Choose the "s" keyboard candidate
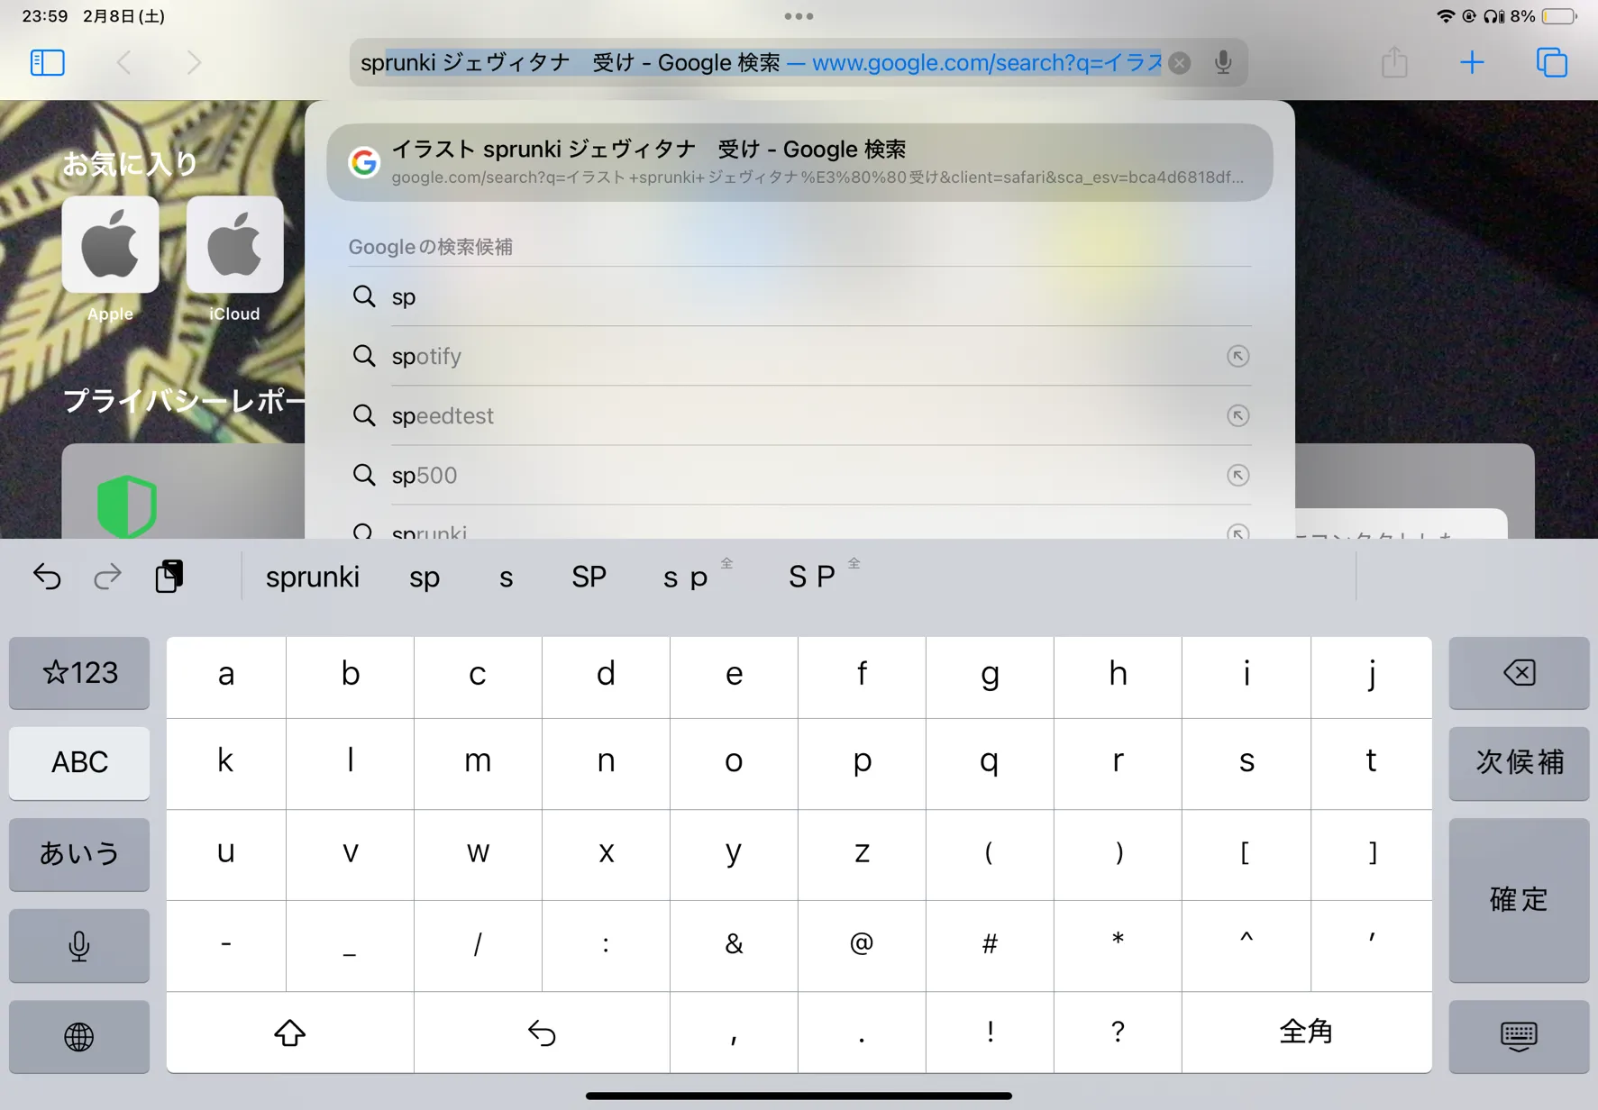1598x1110 pixels. coord(507,577)
